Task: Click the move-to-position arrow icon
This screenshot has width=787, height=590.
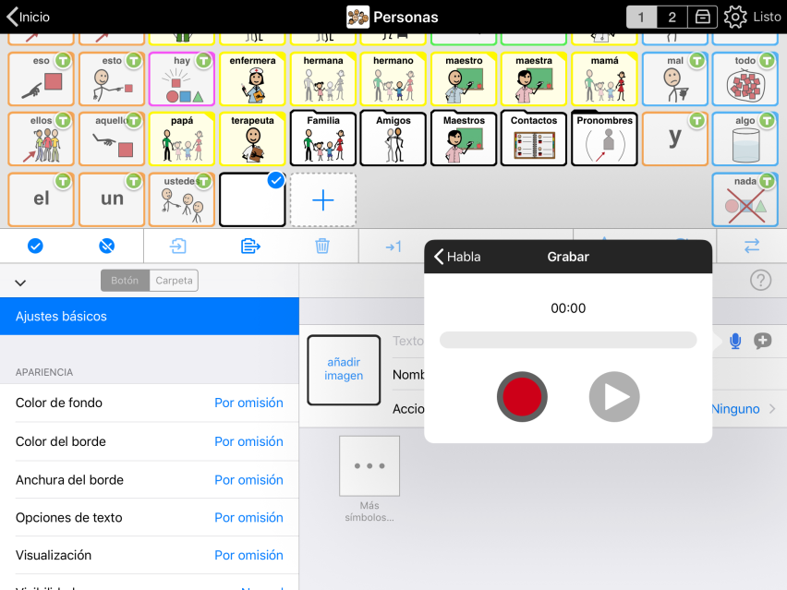Action: [x=393, y=247]
